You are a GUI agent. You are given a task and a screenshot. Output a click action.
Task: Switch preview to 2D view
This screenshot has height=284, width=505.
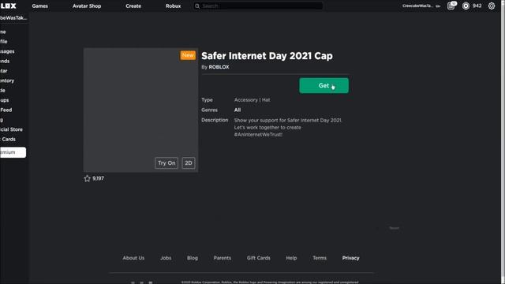[x=189, y=163]
